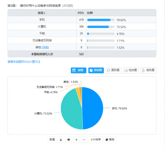Screen dimensions: 165x146
Task: Click the print chart icon
Action: tap(69, 140)
